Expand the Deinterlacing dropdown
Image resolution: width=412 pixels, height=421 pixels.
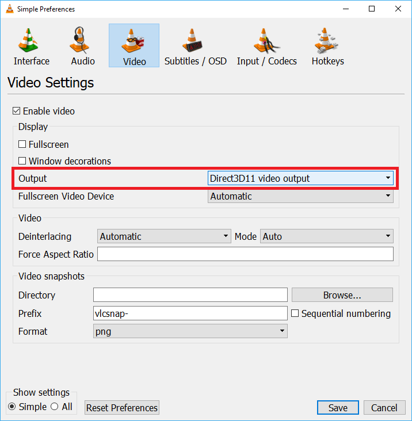pyautogui.click(x=164, y=236)
